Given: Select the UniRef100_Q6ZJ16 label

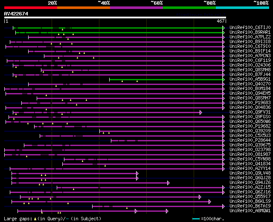Looking at the screenshot, I should click(x=250, y=192).
